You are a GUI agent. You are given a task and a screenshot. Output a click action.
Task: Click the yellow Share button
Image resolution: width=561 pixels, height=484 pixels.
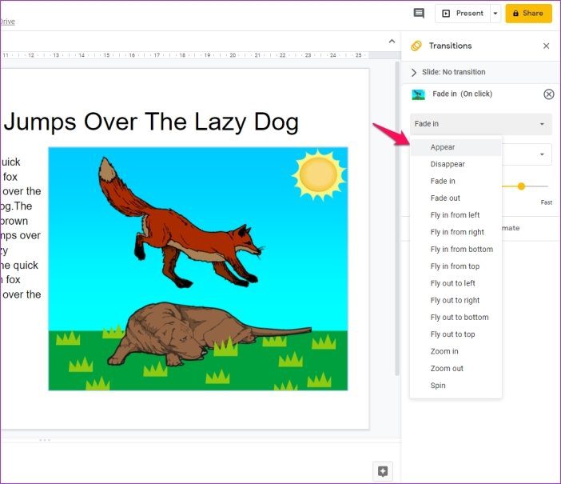528,14
